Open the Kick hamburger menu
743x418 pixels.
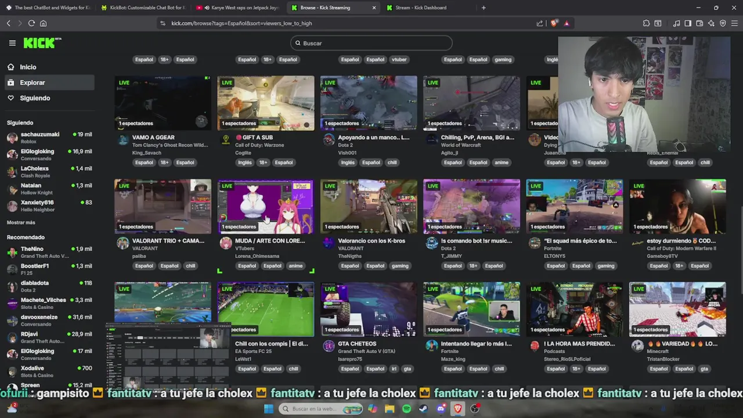[12, 43]
